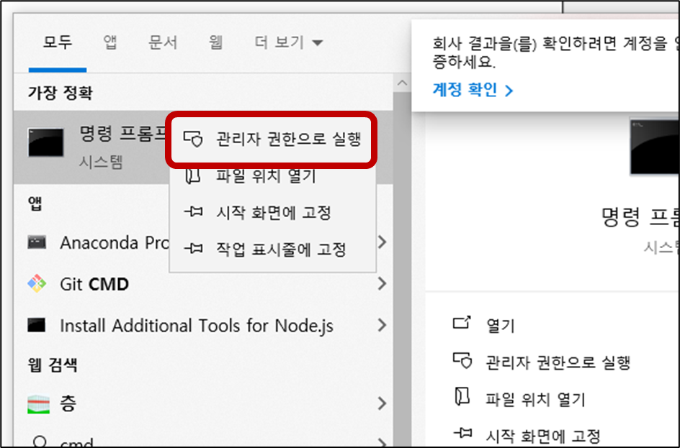Click the 층 web result icon

39,404
